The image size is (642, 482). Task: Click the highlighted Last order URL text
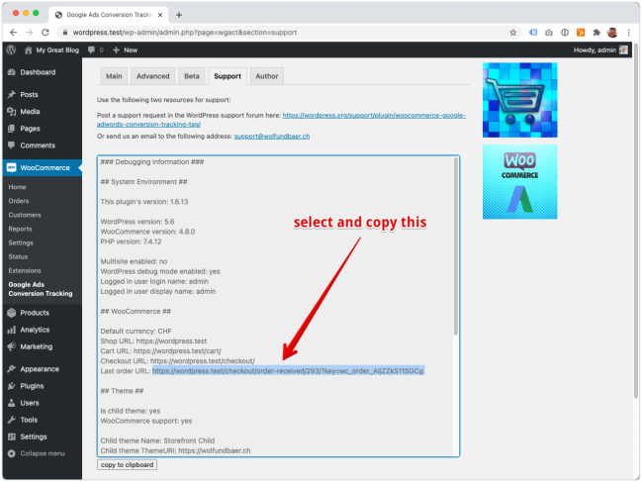288,371
